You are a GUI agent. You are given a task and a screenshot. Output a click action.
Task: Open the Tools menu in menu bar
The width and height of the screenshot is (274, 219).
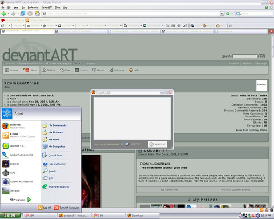[58, 7]
